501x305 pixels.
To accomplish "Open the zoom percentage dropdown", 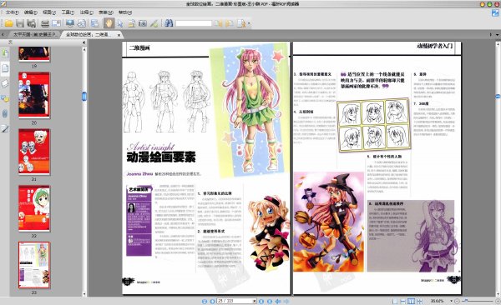I will point(451,301).
